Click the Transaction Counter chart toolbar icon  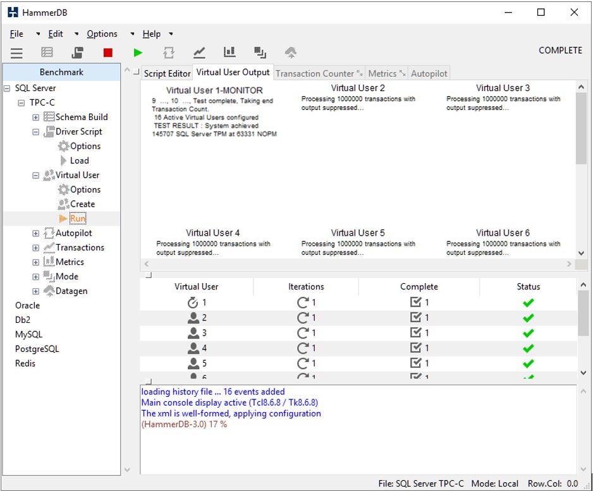(199, 53)
